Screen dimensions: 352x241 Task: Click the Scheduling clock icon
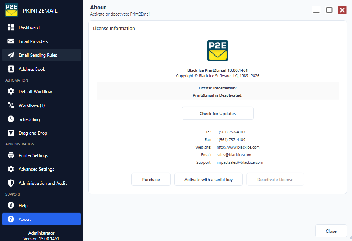[11, 119]
